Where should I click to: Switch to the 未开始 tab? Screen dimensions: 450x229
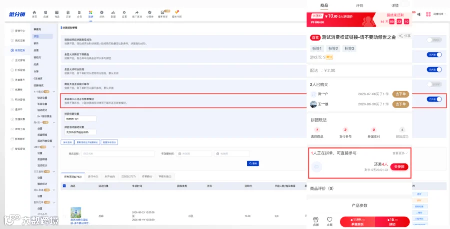[x=110, y=177]
